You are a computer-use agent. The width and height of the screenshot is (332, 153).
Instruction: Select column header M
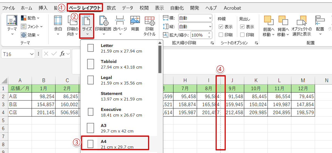303,80
